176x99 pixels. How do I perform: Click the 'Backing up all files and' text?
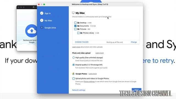(115, 42)
